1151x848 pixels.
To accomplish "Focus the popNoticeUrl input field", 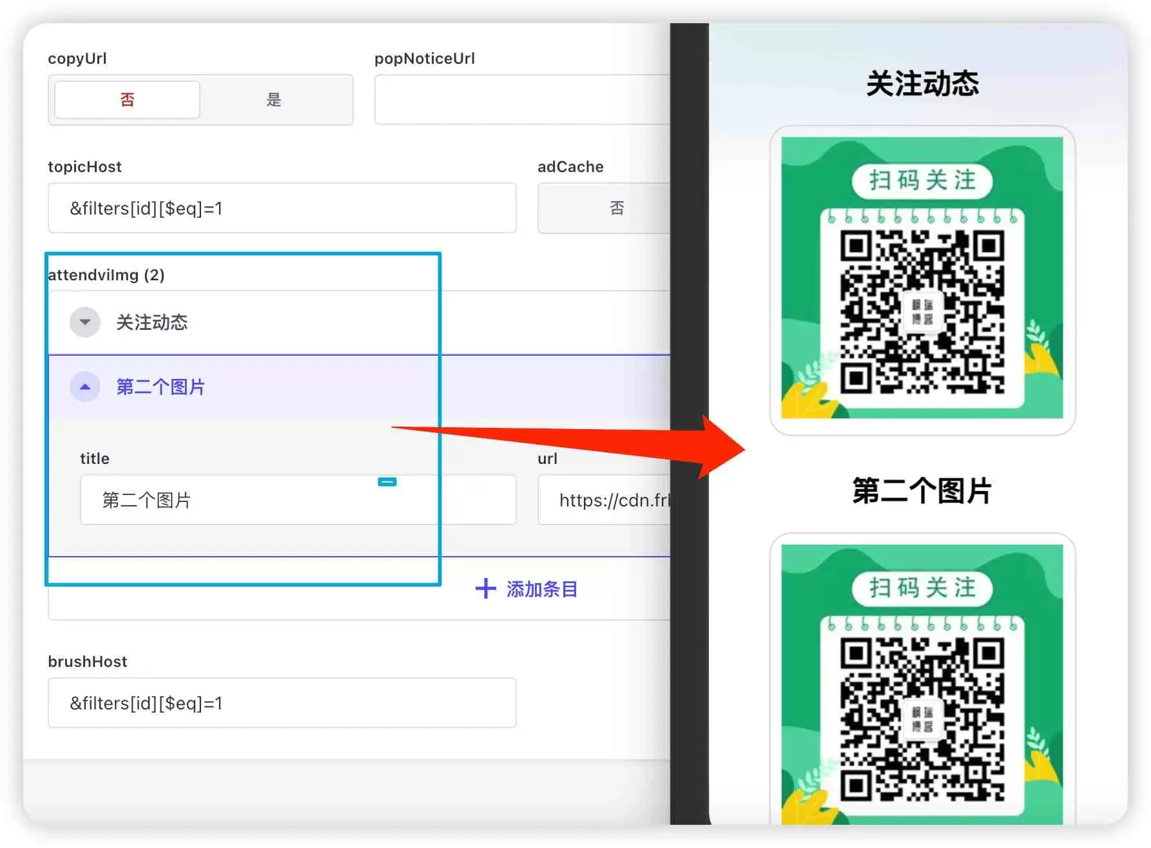I will [x=522, y=100].
